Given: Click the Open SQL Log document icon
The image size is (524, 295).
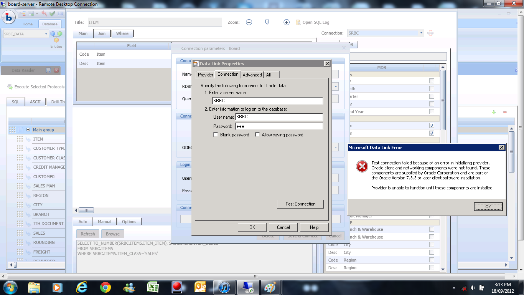Looking at the screenshot, I should [298, 22].
